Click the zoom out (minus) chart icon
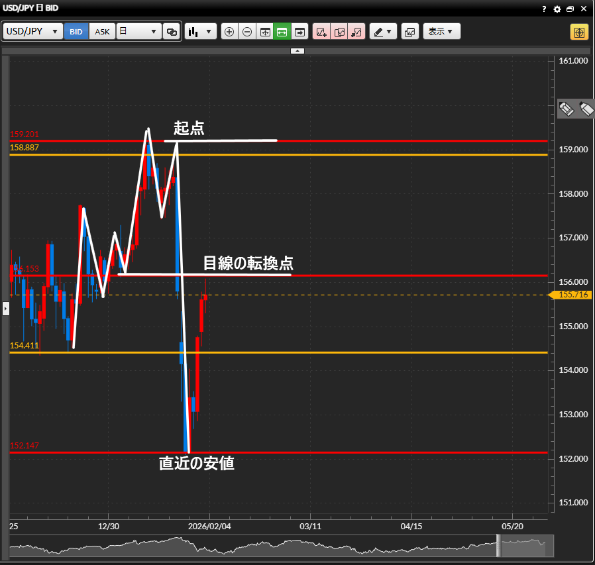 click(x=247, y=32)
